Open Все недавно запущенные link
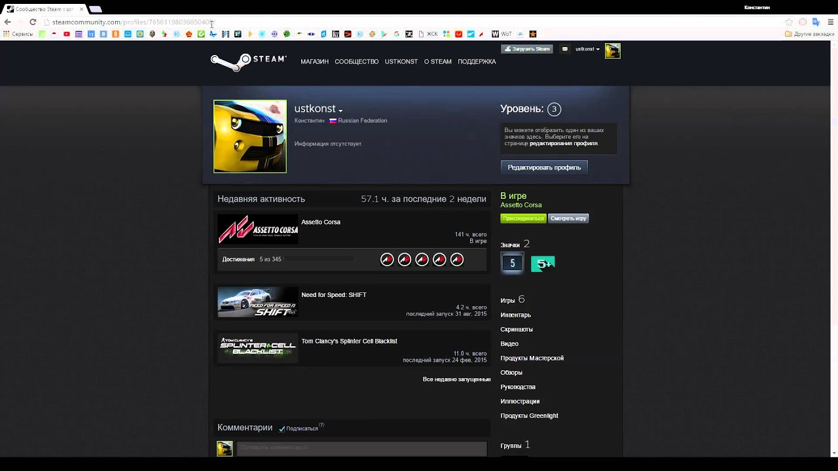This screenshot has height=471, width=838. click(456, 379)
